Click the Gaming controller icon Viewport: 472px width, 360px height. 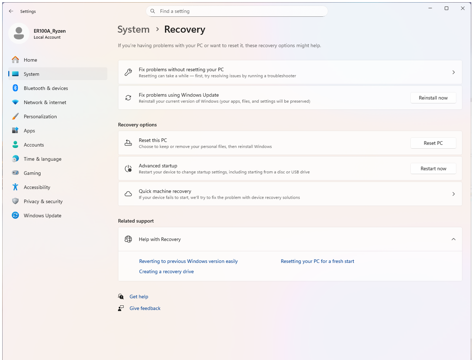tap(15, 173)
